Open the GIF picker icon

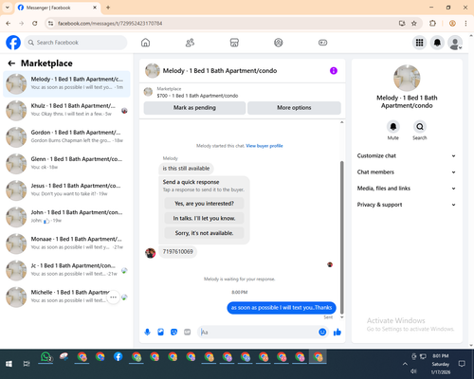pos(187,332)
